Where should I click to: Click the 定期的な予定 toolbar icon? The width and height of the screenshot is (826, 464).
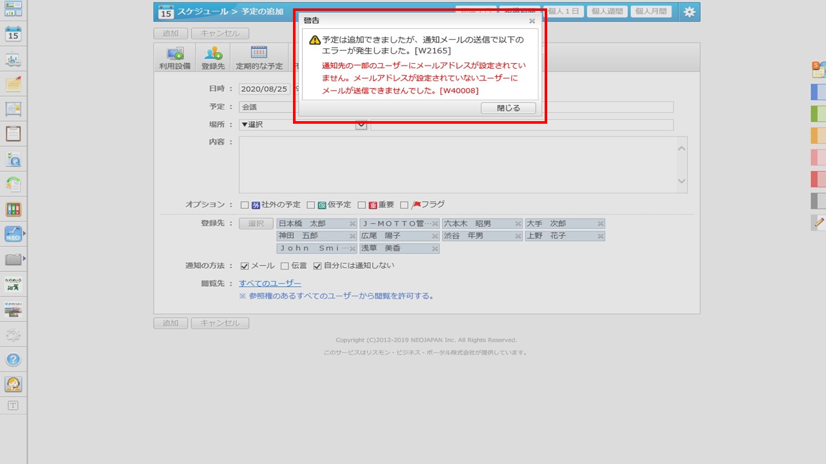pos(259,58)
